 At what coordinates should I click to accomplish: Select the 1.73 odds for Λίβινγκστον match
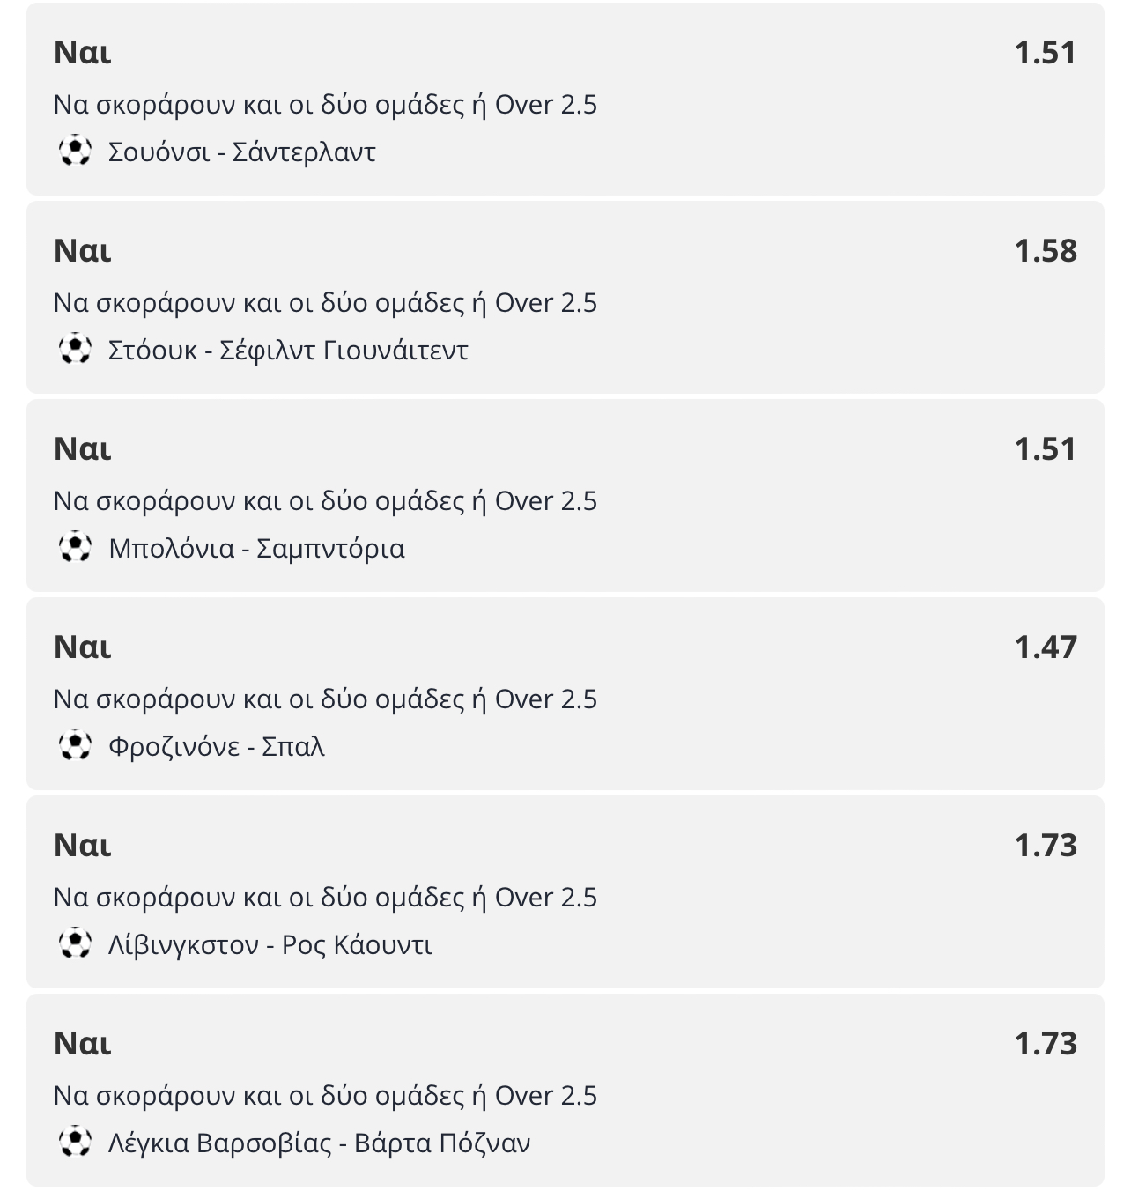click(x=1046, y=845)
